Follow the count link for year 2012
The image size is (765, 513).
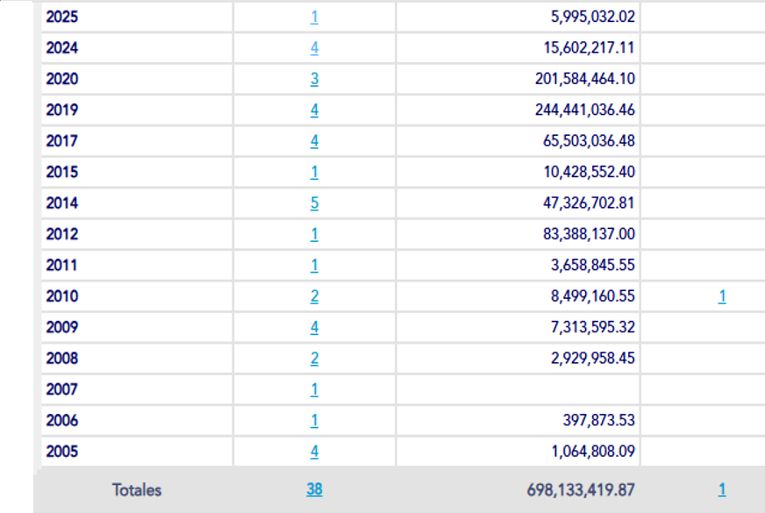[314, 234]
